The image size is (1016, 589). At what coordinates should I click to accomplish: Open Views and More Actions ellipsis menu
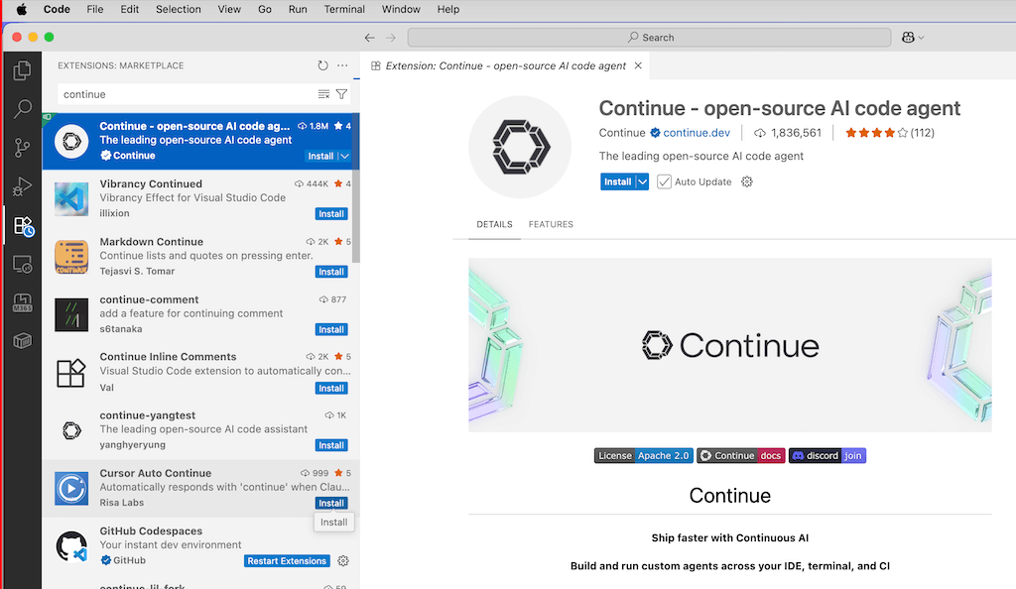(x=342, y=65)
